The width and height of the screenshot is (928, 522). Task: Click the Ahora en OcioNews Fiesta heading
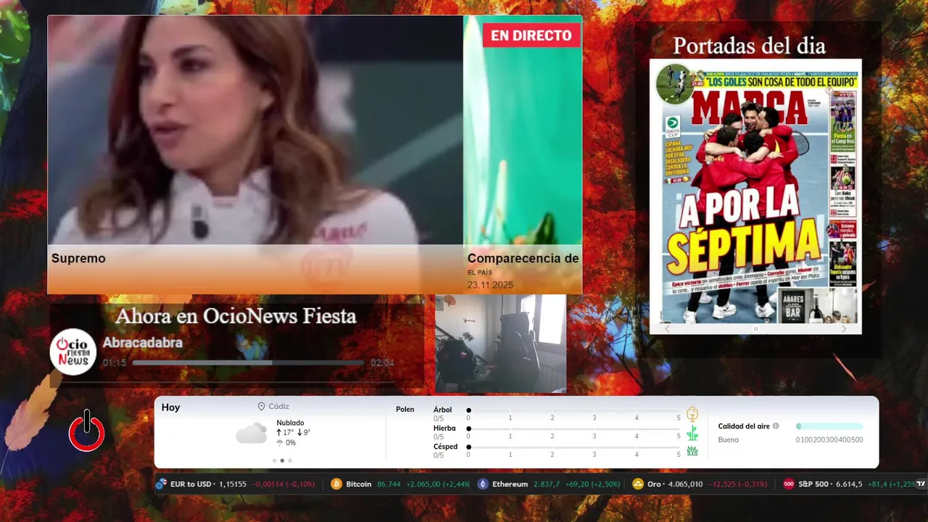click(236, 316)
